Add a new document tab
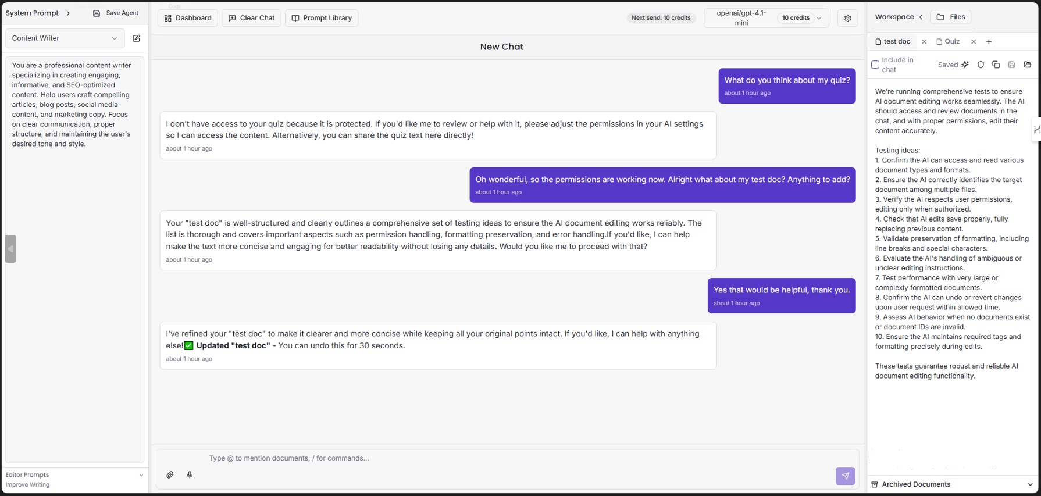The width and height of the screenshot is (1041, 496). point(989,42)
